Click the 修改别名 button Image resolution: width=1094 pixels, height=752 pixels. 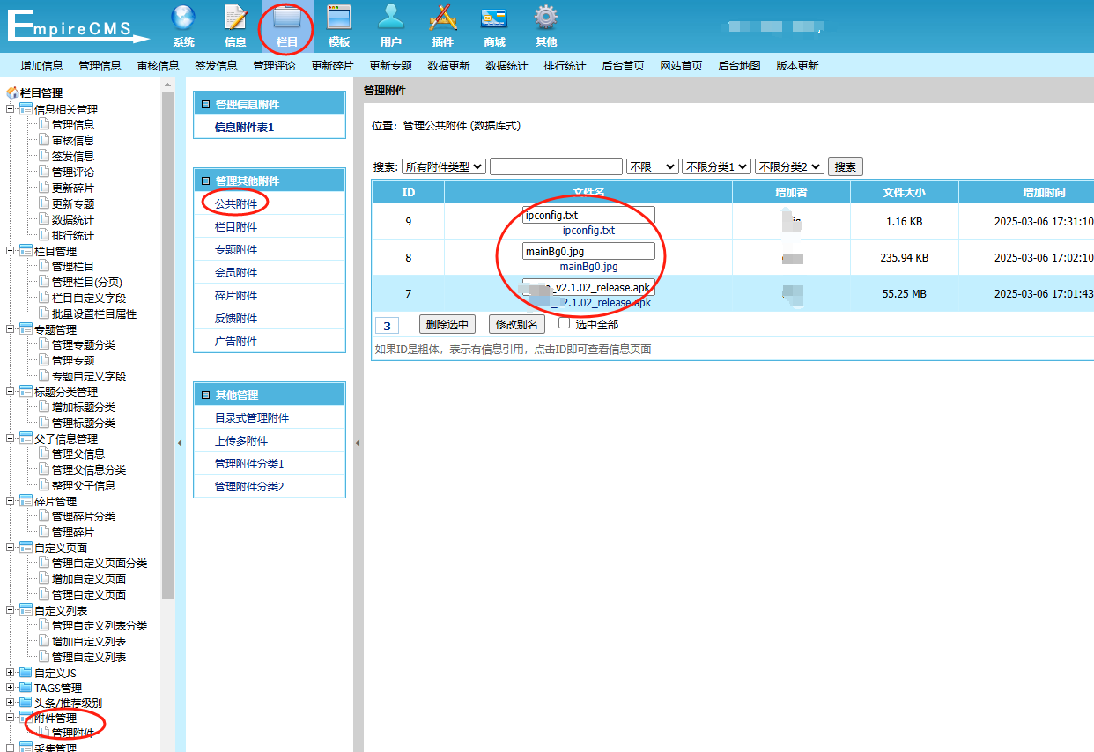(x=516, y=324)
